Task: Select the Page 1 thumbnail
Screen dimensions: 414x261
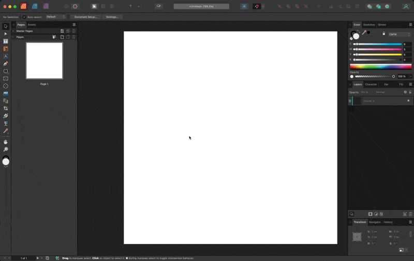Action: [x=45, y=61]
